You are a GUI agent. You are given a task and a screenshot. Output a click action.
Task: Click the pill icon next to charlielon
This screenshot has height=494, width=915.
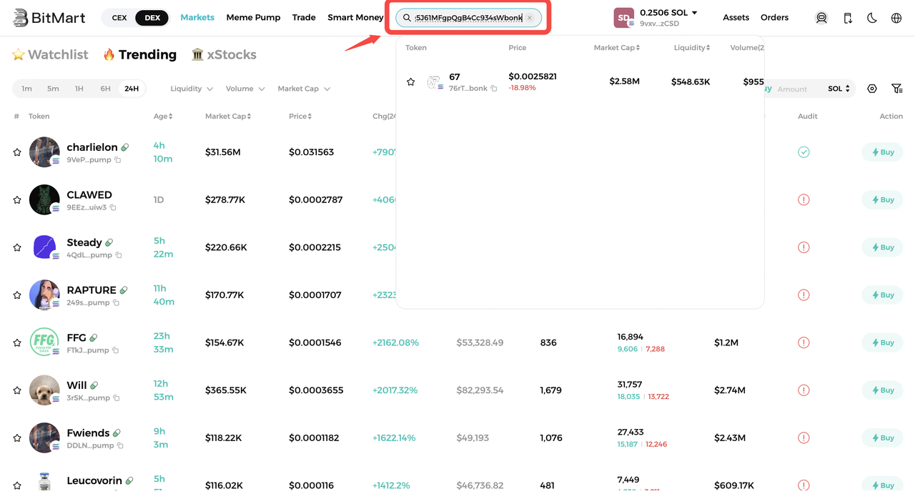(125, 147)
